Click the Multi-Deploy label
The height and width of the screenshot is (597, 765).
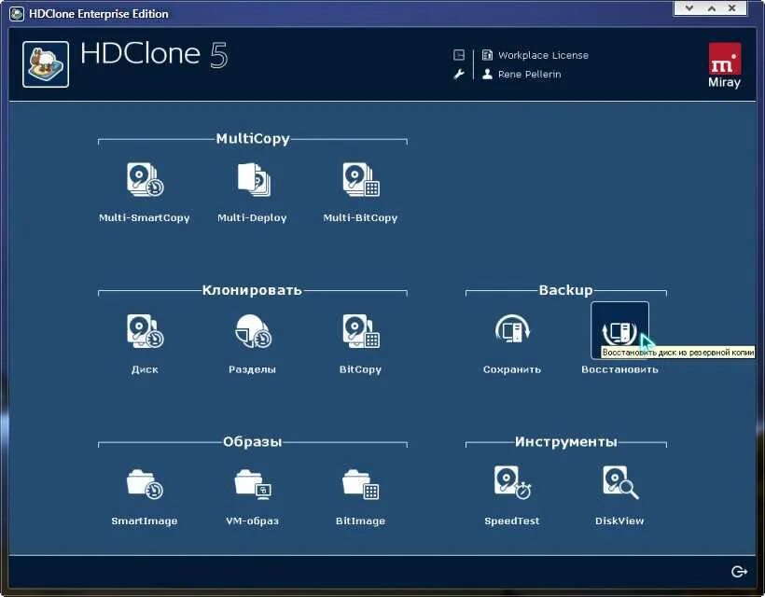point(252,218)
